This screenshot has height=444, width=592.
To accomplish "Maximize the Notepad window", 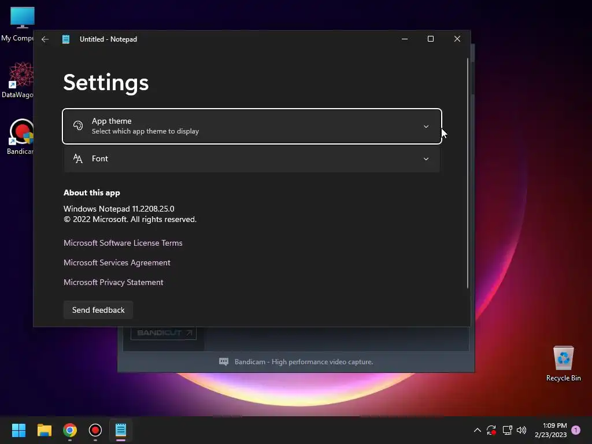I will pos(430,39).
